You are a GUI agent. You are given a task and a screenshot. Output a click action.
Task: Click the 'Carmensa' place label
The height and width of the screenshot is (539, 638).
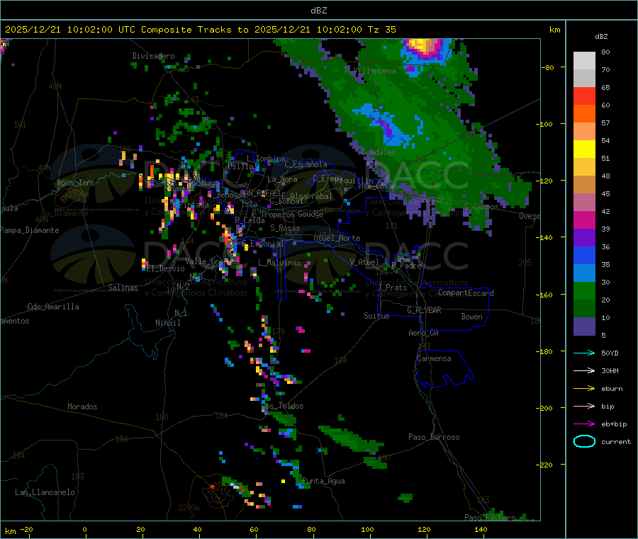pyautogui.click(x=434, y=359)
